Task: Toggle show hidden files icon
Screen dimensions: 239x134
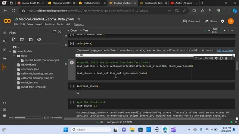Action: click(39, 39)
